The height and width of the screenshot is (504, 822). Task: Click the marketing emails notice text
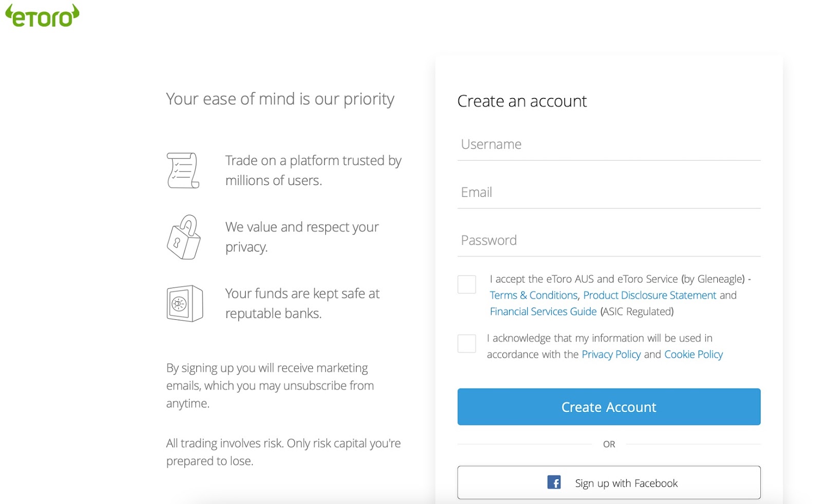(x=270, y=385)
